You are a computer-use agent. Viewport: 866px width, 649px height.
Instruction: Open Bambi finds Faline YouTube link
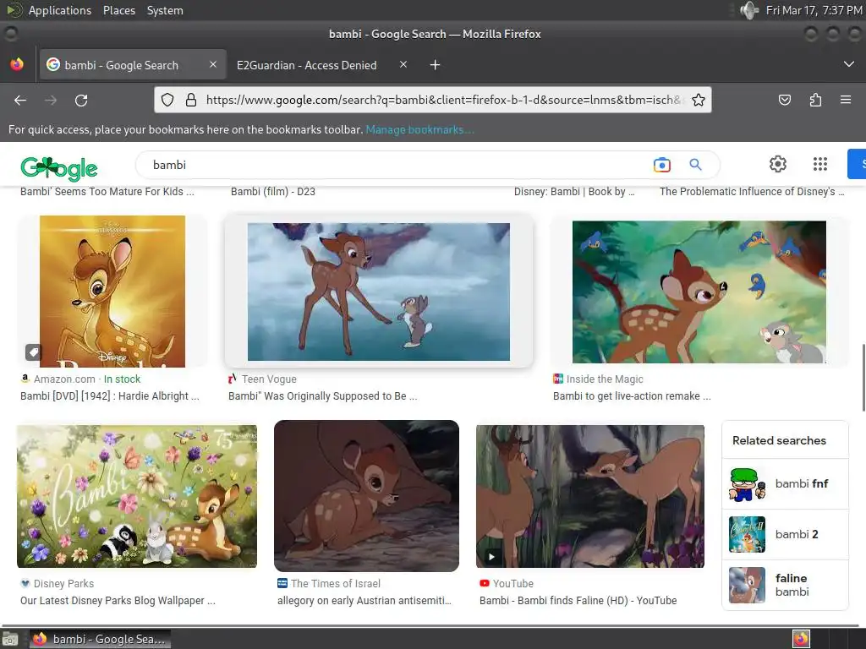tap(578, 601)
